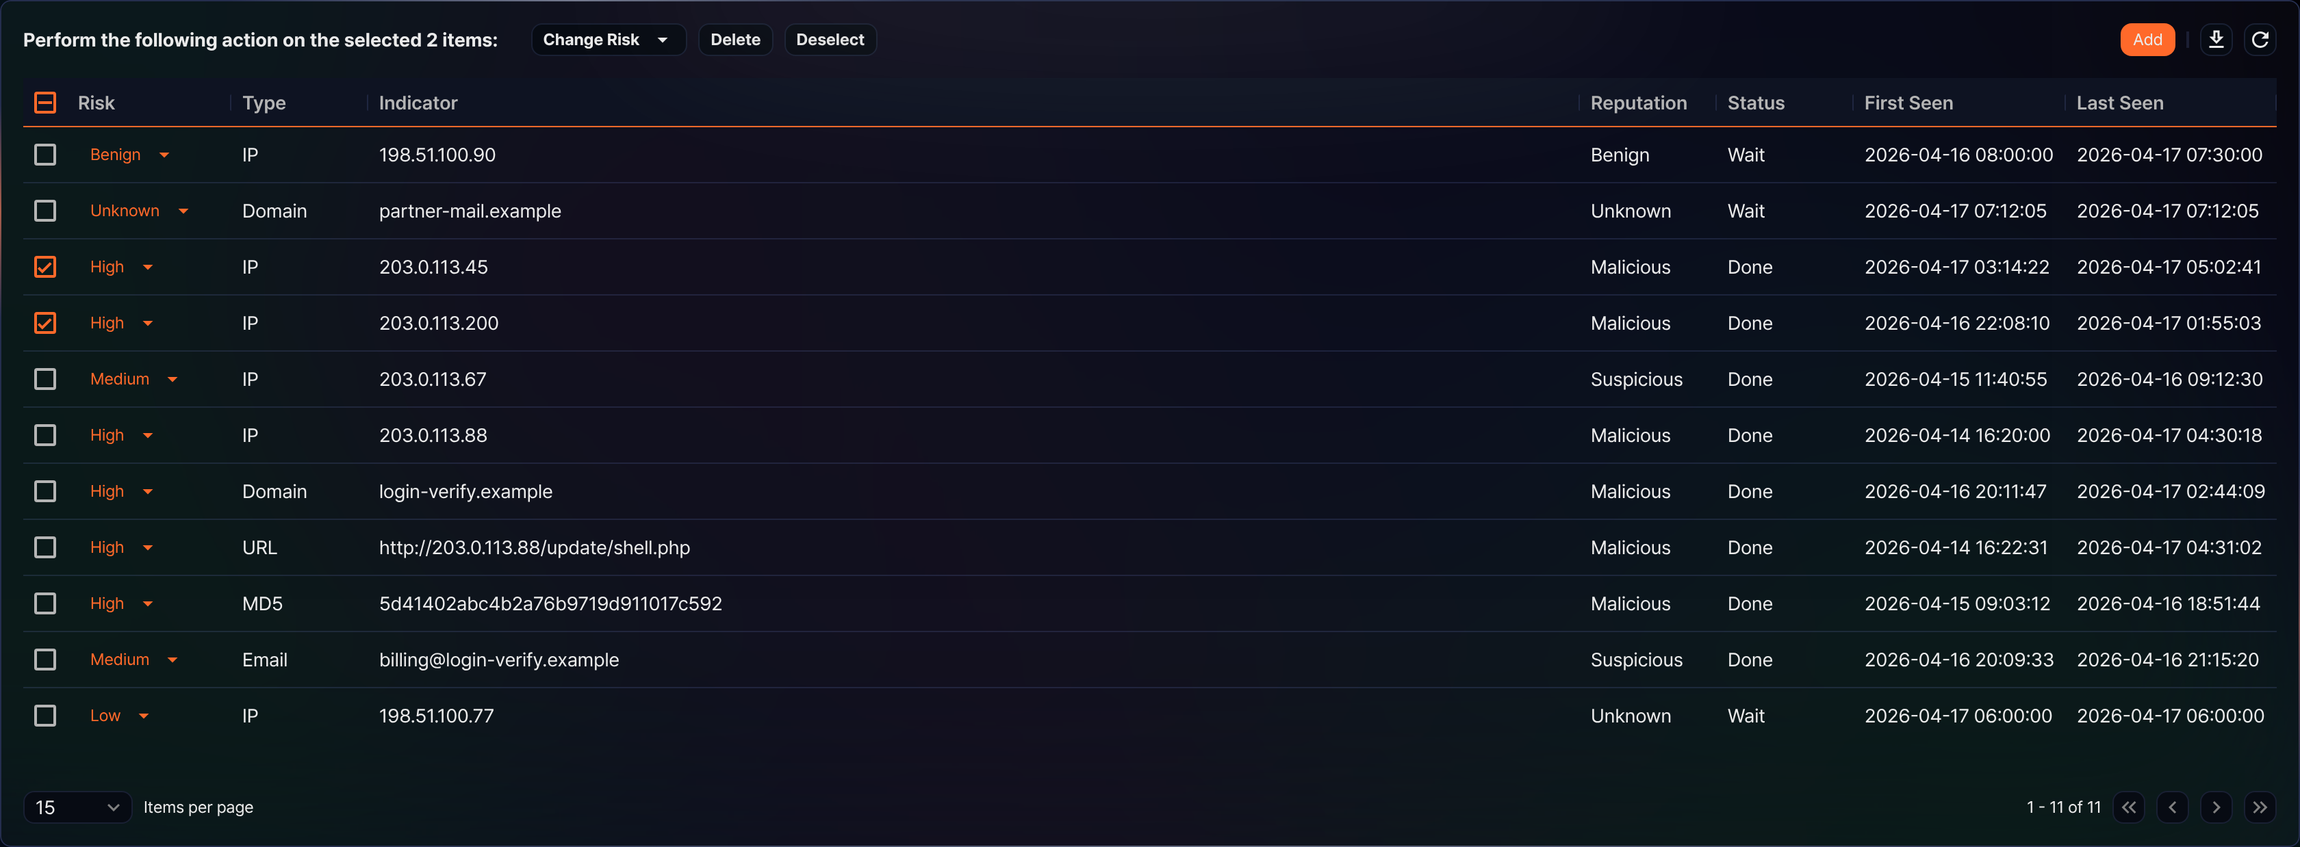Select the login-verify.example domain row checkbox
Screen dimensions: 2300x847
click(x=44, y=491)
